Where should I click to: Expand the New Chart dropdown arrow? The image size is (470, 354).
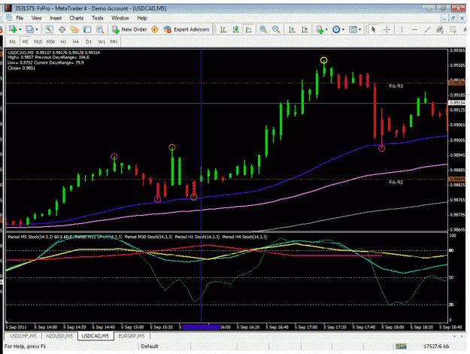(20, 29)
